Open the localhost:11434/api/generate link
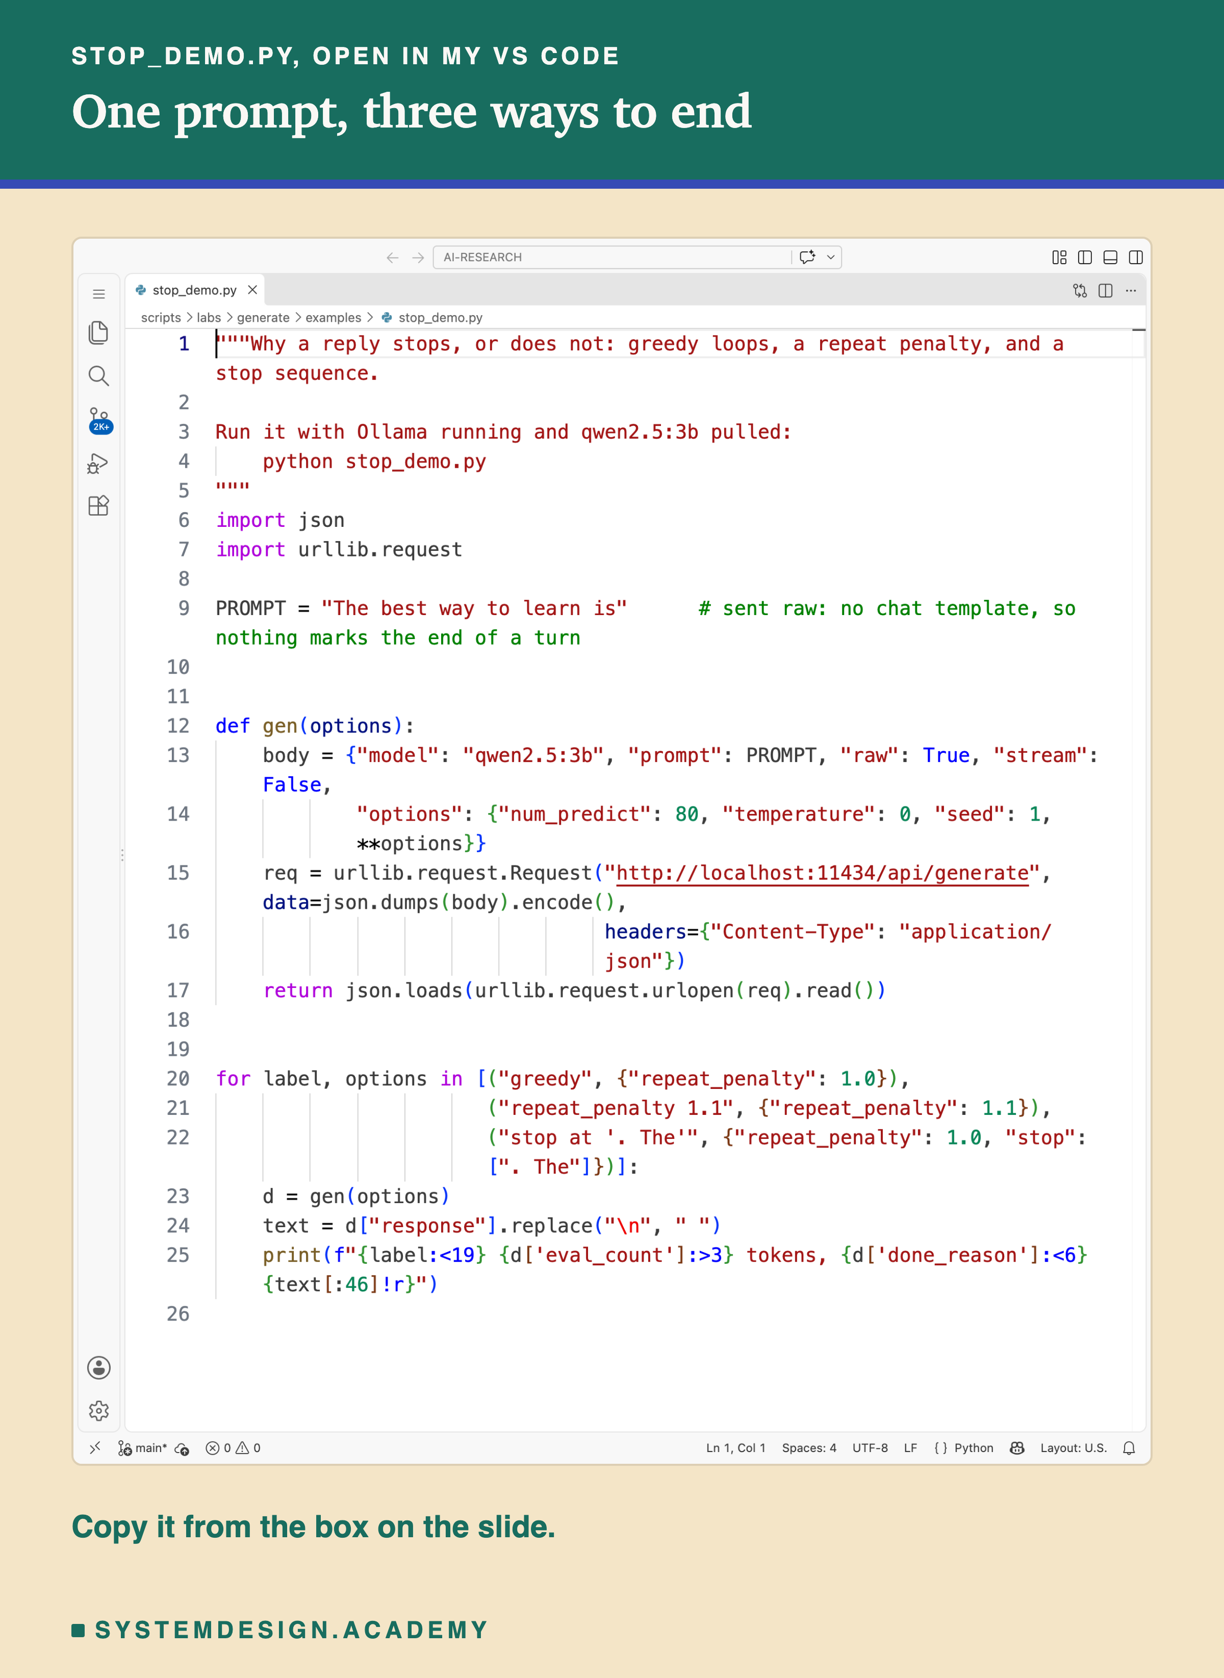1224x1678 pixels. click(x=823, y=873)
